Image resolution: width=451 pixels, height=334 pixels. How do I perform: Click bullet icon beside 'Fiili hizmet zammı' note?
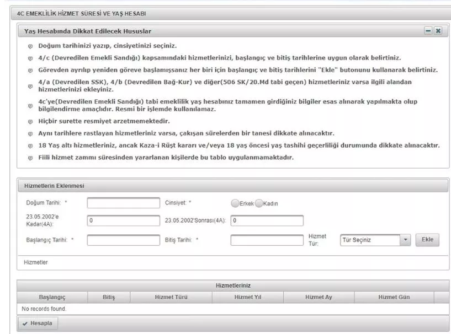click(x=31, y=158)
